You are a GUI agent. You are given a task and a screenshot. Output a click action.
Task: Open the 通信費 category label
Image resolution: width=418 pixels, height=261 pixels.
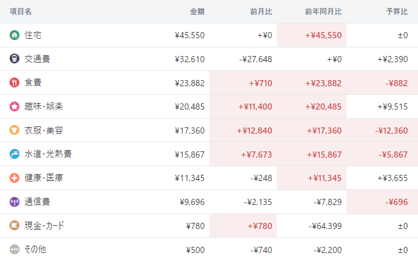(38, 202)
